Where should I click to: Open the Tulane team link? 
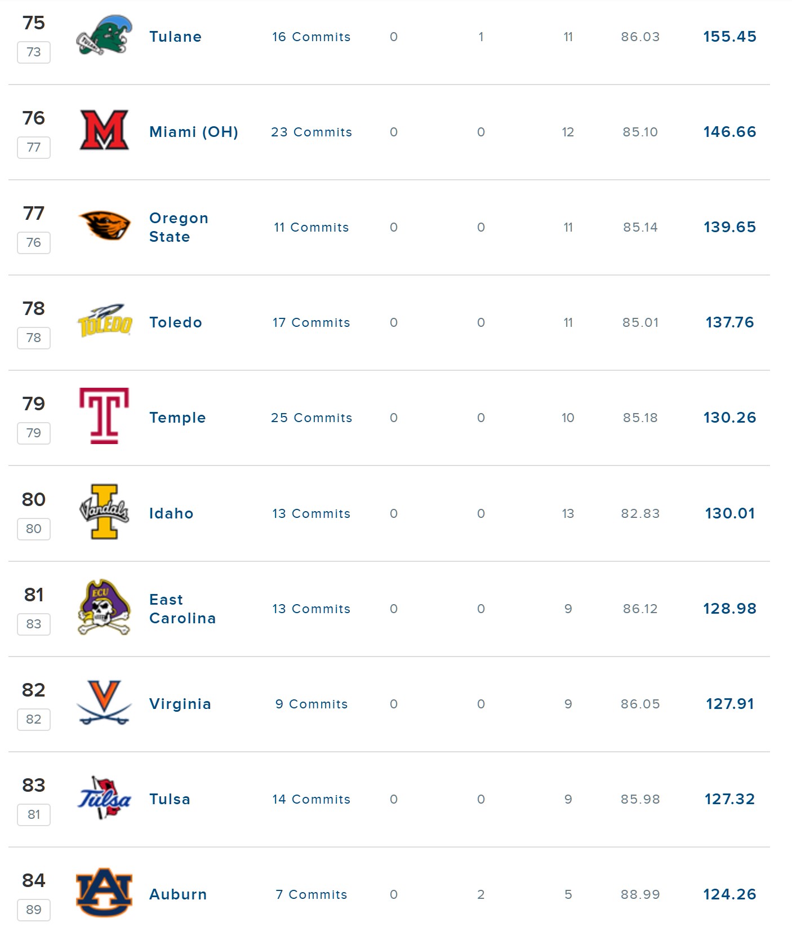(175, 37)
